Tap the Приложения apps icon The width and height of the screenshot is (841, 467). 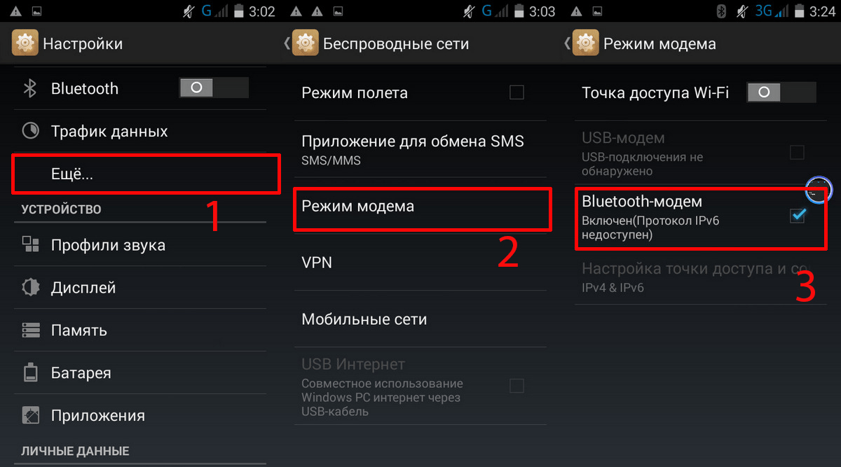coord(31,415)
